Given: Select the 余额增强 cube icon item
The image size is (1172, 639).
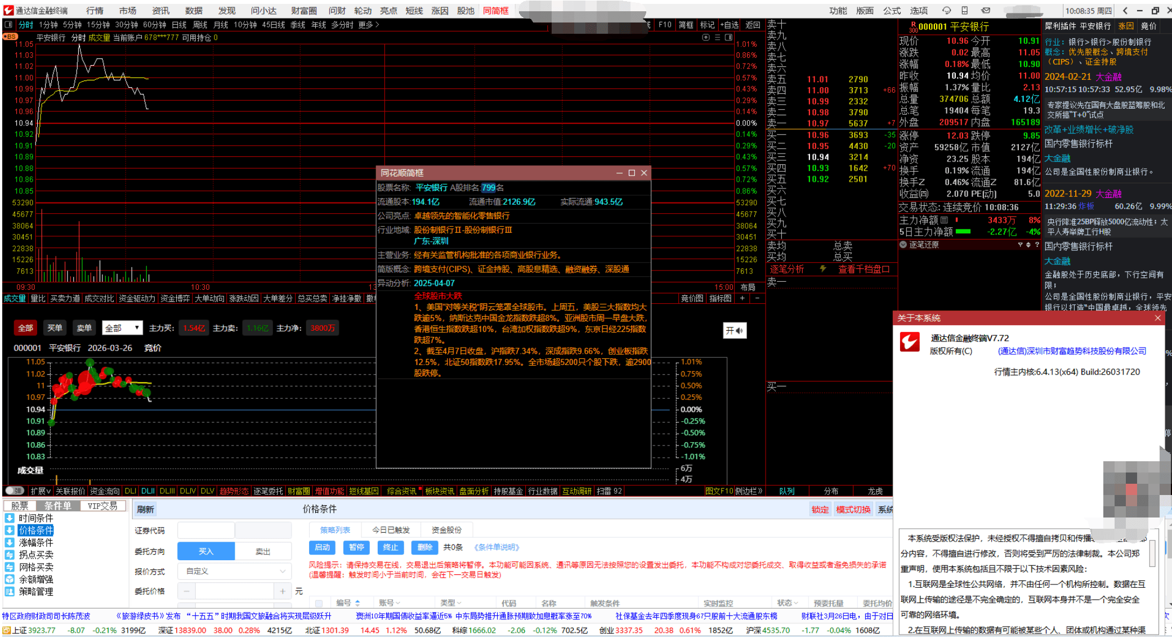Looking at the screenshot, I should pos(10,579).
